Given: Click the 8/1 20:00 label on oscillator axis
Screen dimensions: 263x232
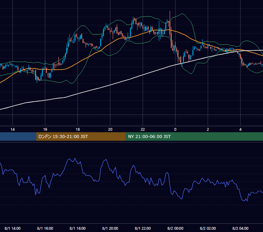Looking at the screenshot, I should pos(110,228).
